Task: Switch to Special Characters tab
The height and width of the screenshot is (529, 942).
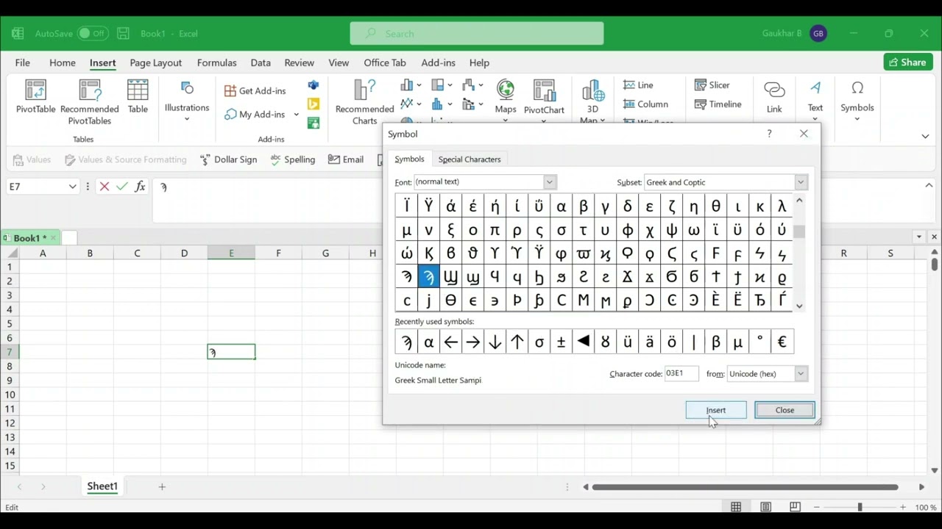Action: pyautogui.click(x=470, y=159)
